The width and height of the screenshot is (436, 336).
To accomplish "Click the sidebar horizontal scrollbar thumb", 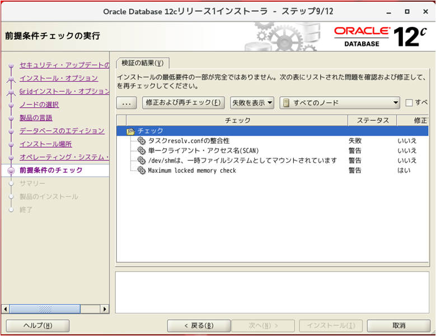I will [45, 309].
